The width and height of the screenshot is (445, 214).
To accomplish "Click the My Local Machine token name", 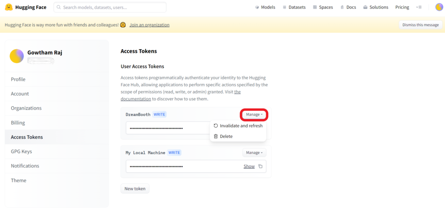I will pos(145,153).
